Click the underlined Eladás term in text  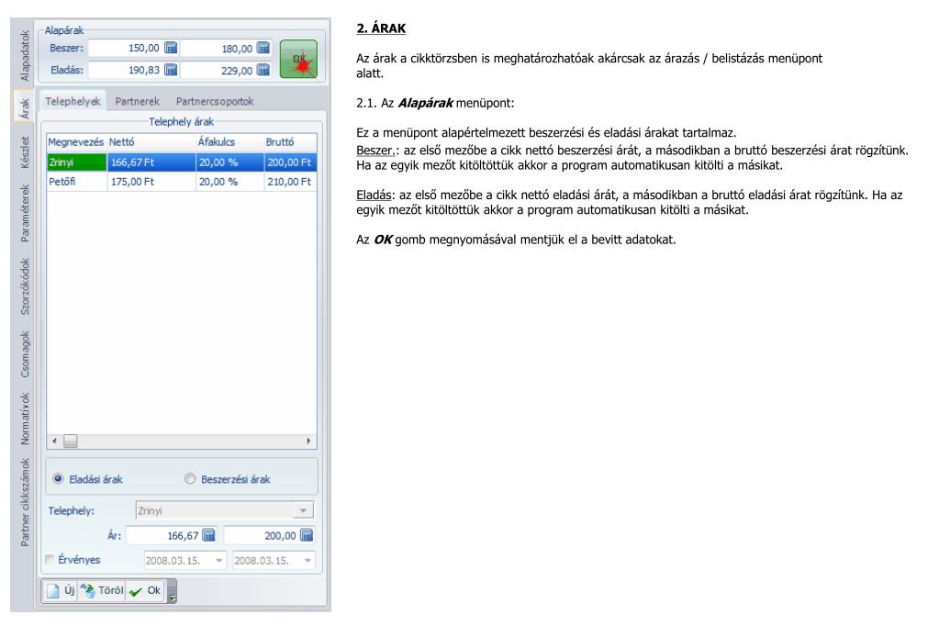tap(374, 195)
